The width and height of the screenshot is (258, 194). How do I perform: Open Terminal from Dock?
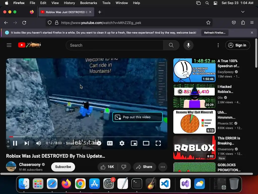pyautogui.click(x=137, y=184)
